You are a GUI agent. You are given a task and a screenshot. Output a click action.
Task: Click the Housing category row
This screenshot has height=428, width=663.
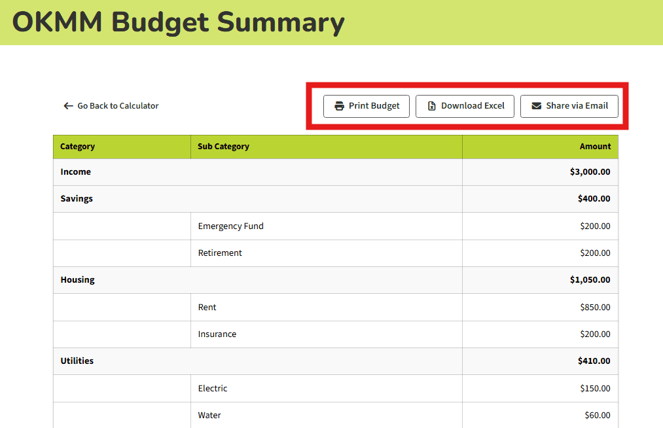(78, 279)
